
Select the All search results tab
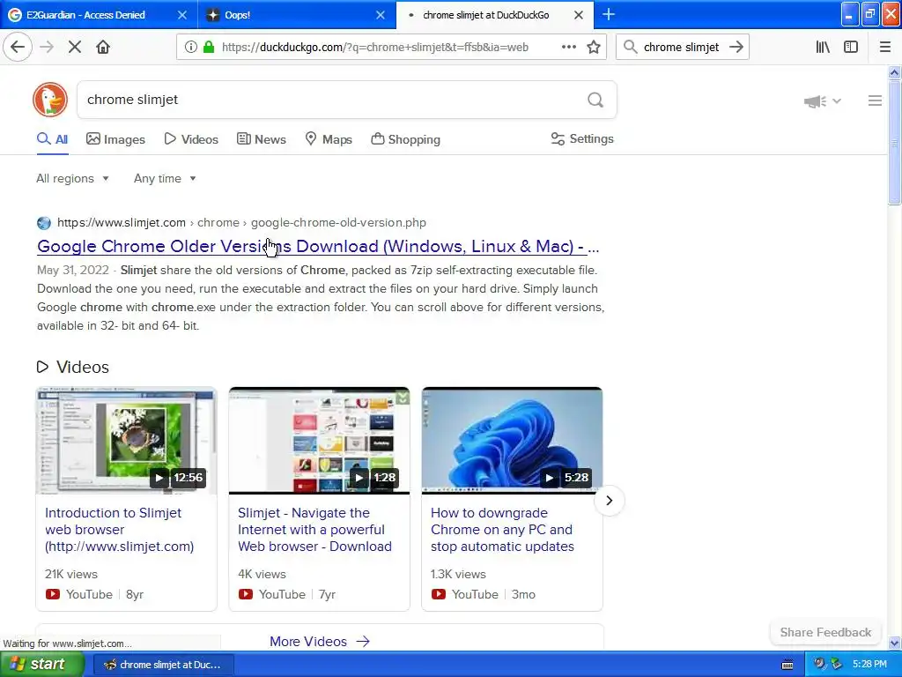(x=52, y=139)
